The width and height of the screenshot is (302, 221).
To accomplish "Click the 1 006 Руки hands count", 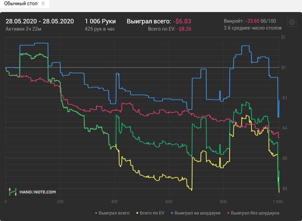I will [x=100, y=21].
